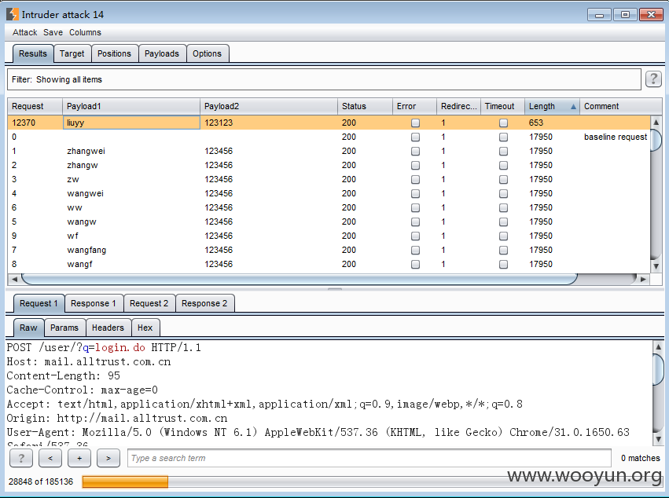Open the Response 1 tab
This screenshot has height=498, width=669.
[94, 303]
